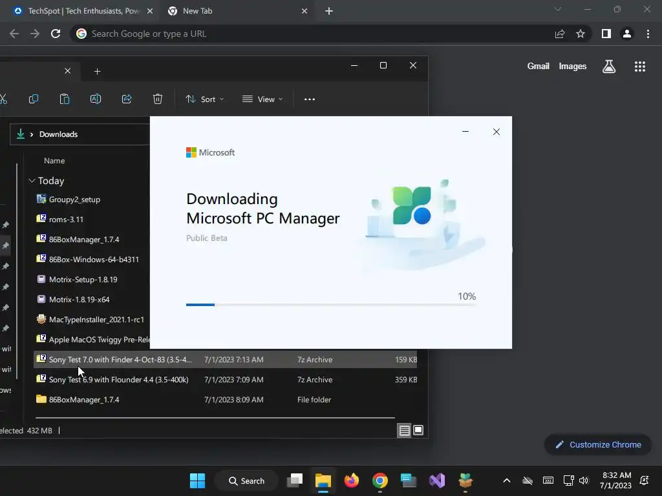Add a new File Explorer tab
Screen dimensions: 662x496
click(x=97, y=71)
